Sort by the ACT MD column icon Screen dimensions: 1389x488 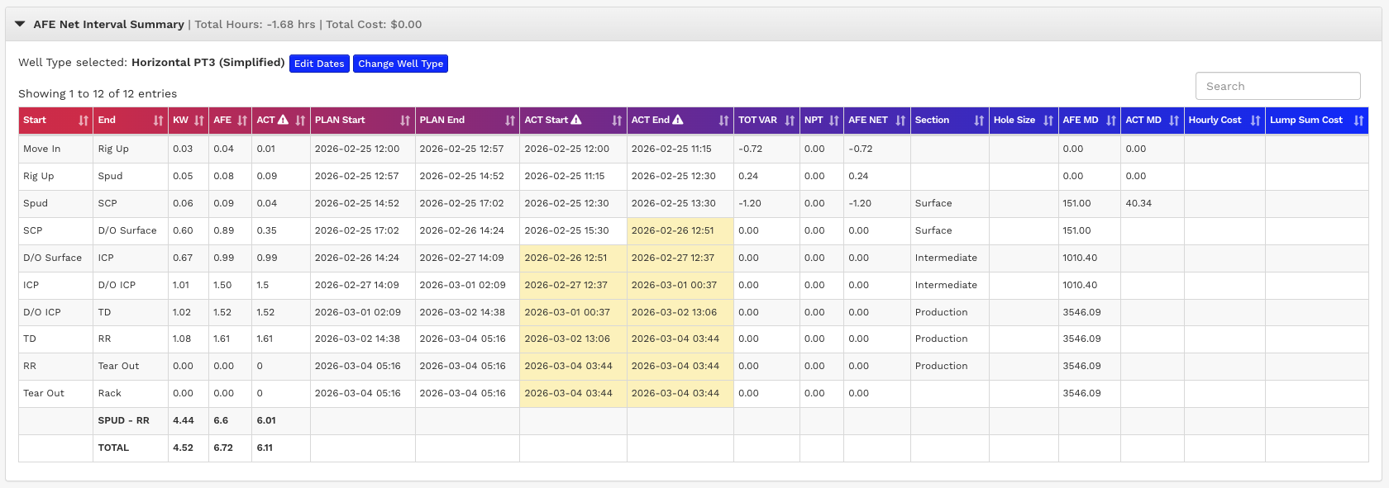pos(1174,121)
